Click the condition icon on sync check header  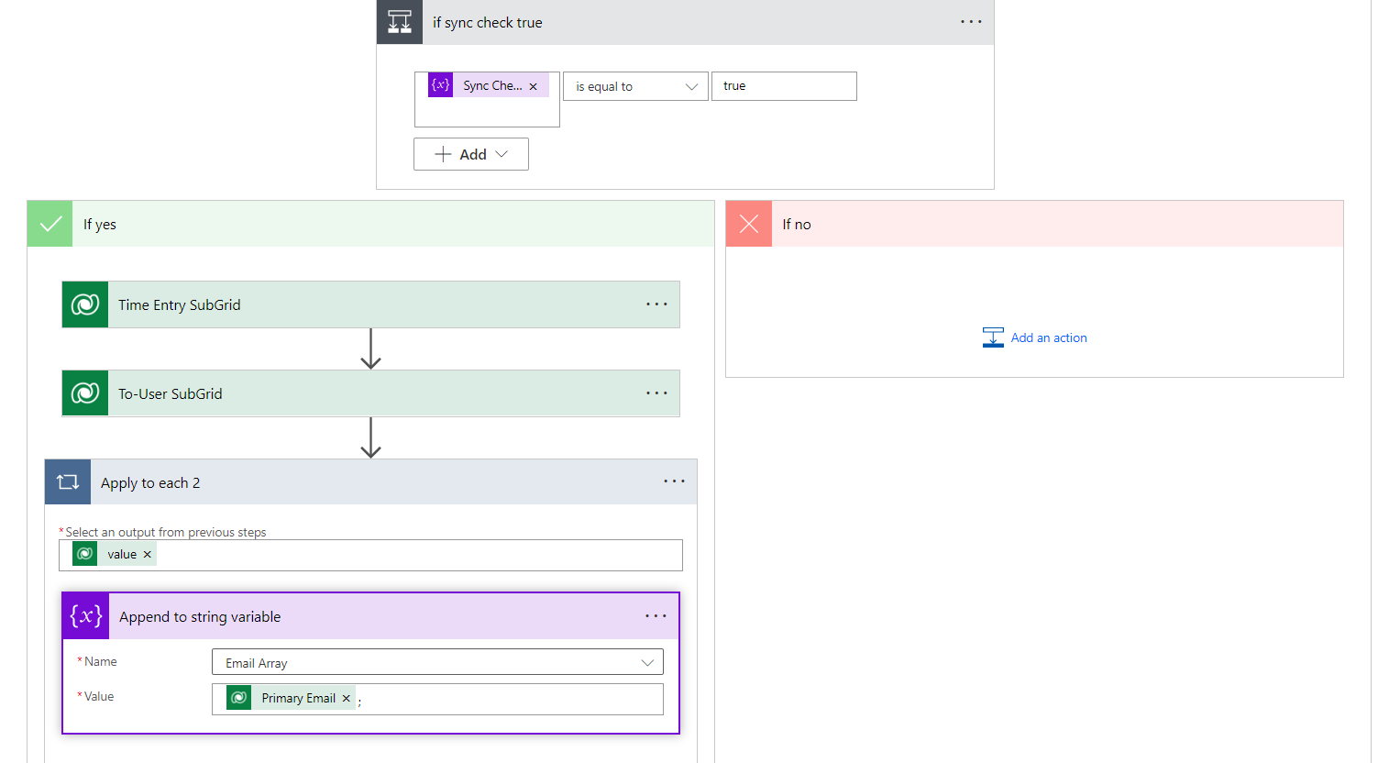pos(400,22)
